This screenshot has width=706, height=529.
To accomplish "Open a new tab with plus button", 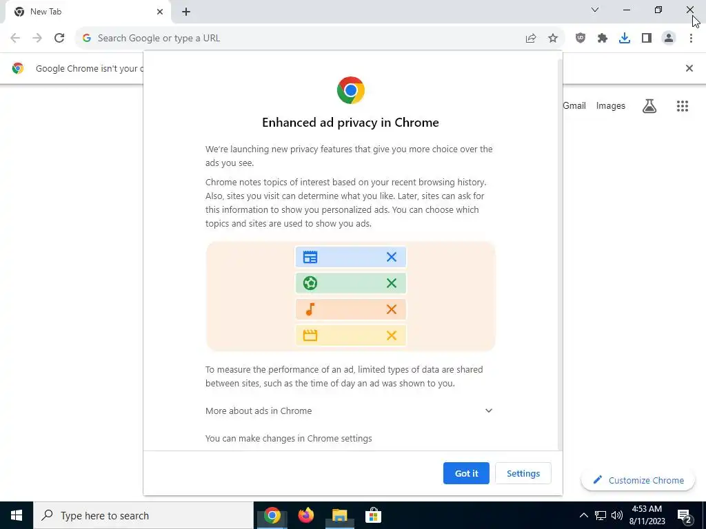I will 186,12.
